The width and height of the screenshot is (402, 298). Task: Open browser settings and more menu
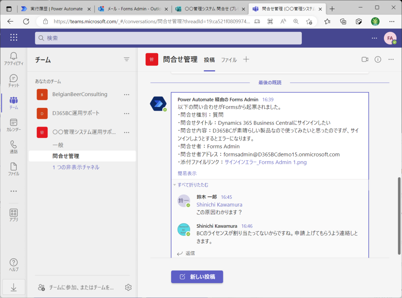click(x=392, y=22)
